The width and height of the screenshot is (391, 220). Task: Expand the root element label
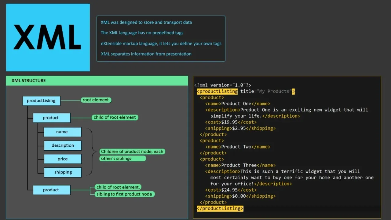click(96, 100)
